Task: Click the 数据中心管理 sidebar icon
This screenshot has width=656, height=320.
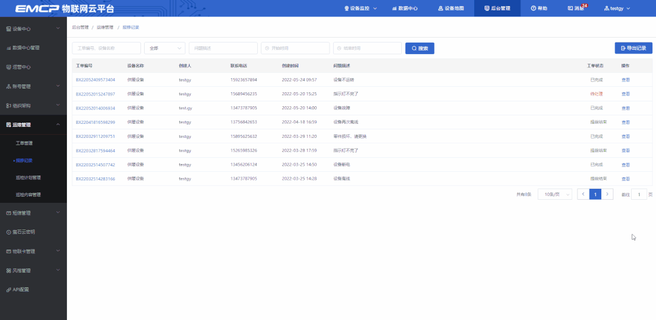Action: point(9,48)
